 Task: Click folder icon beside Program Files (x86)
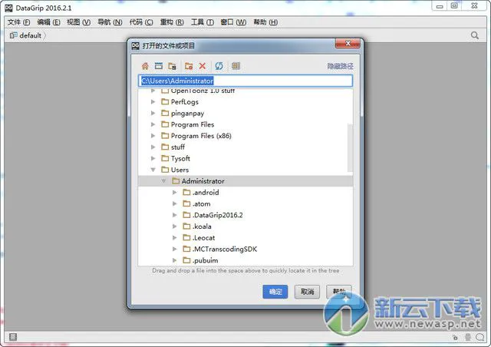pos(165,136)
